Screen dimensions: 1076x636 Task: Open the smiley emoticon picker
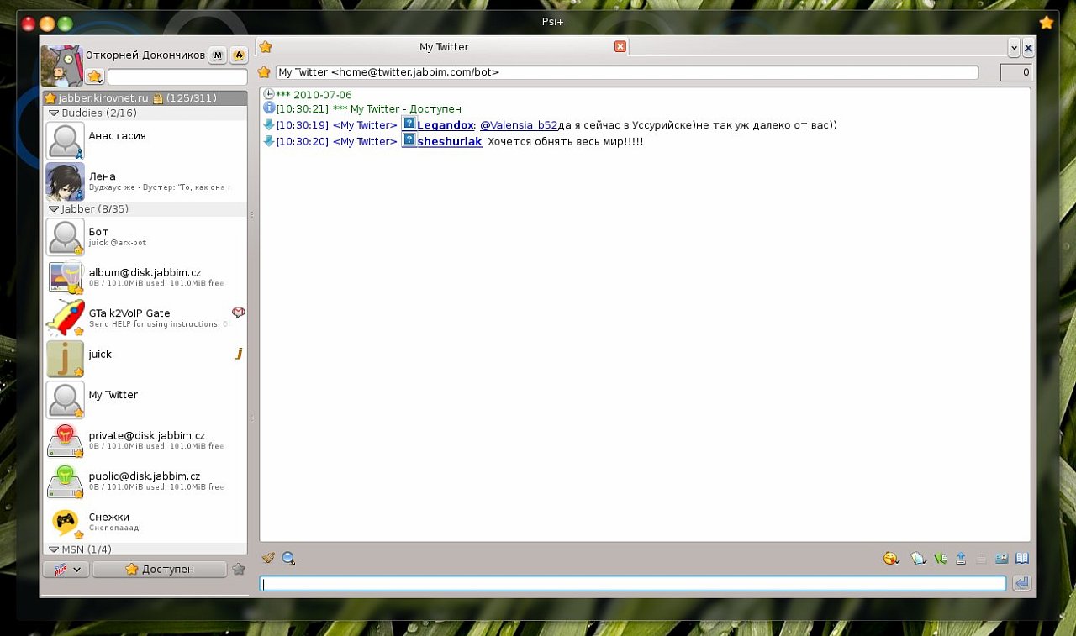coord(891,558)
